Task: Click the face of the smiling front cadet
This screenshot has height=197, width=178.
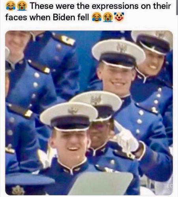Action: (x=71, y=145)
